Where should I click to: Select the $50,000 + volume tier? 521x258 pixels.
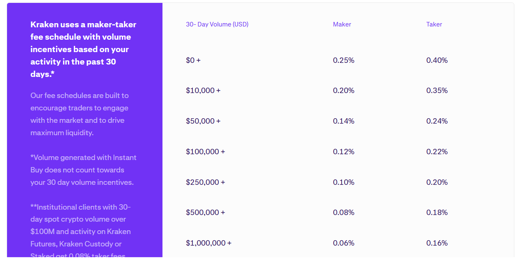pyautogui.click(x=203, y=121)
